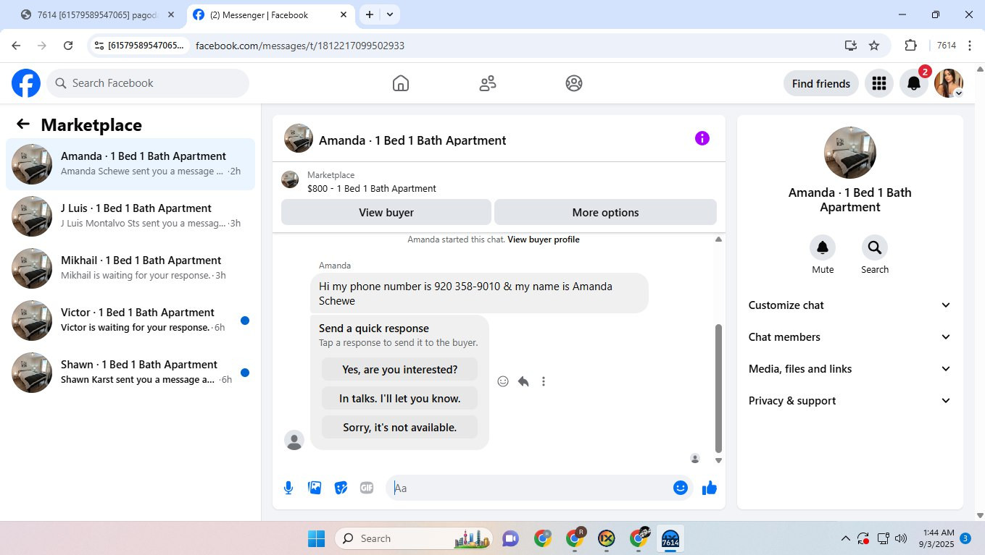Click the browser address bar URL
This screenshot has width=985, height=555.
click(x=300, y=46)
